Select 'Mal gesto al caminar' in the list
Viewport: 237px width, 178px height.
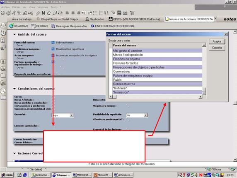(157, 51)
